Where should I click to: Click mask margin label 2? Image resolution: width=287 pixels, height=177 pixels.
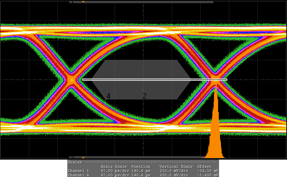[x=144, y=96]
